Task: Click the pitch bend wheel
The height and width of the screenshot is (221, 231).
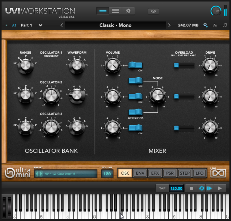Action: point(4,207)
